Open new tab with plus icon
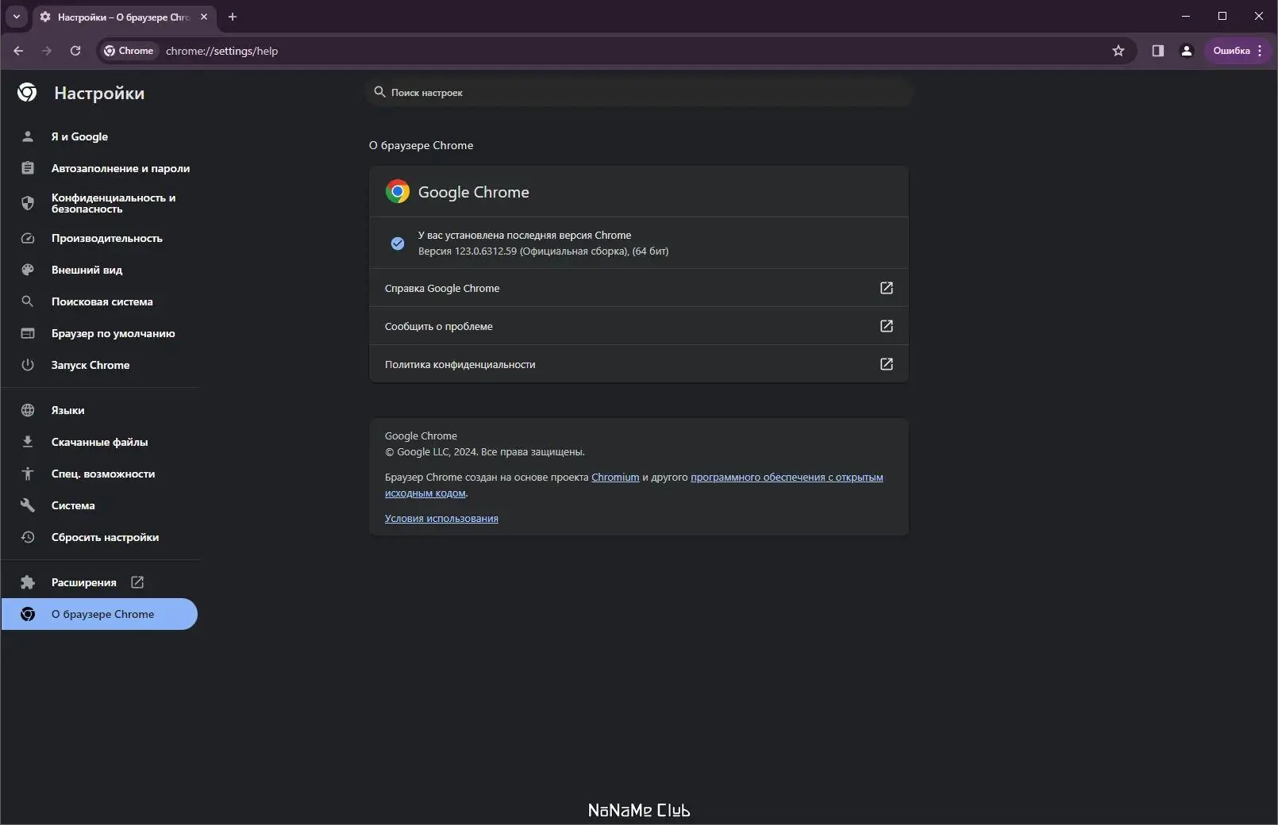The width and height of the screenshot is (1278, 825). click(233, 17)
